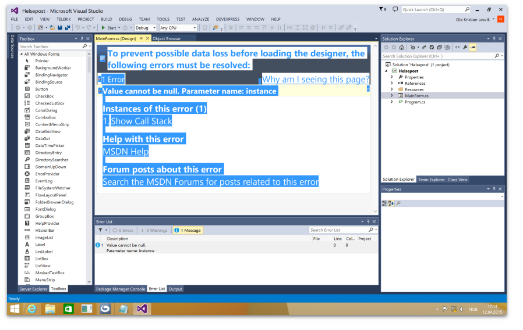Toggle the 0 Warnings filter button

click(x=154, y=230)
